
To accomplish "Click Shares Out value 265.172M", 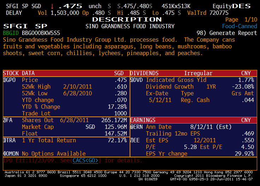I will (x=114, y=120).
